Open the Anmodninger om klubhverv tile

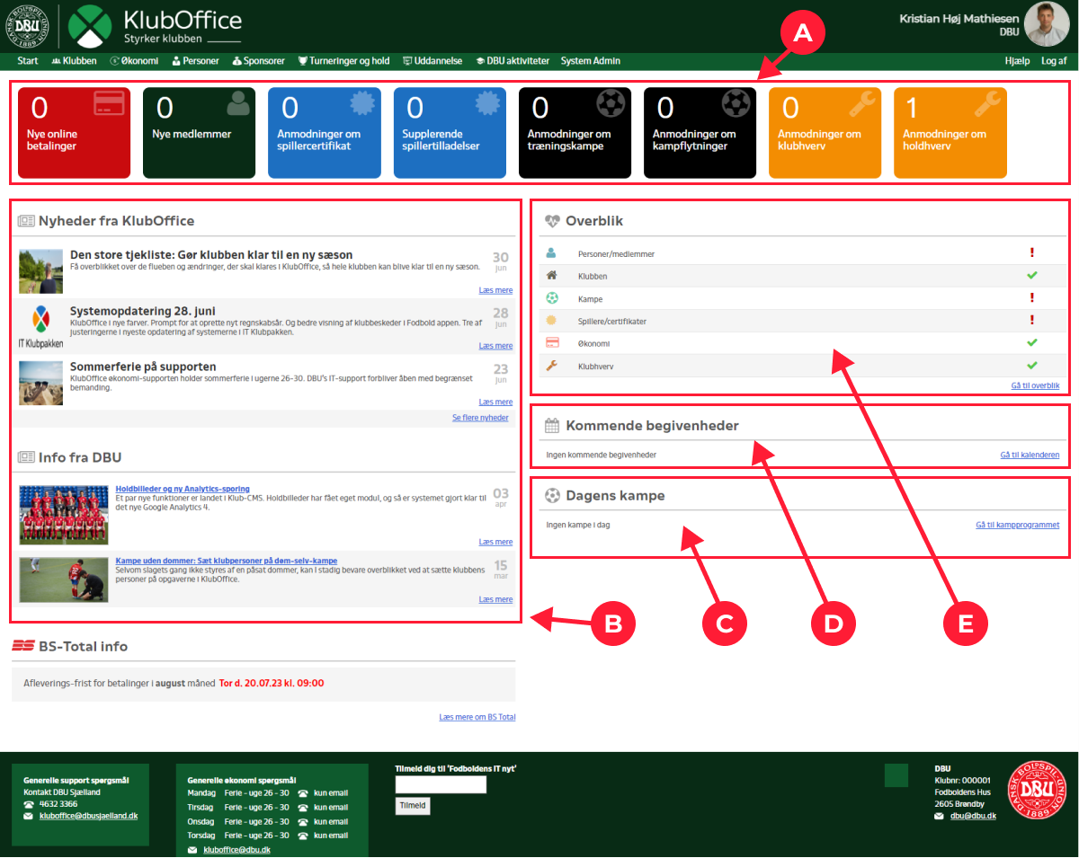point(825,133)
